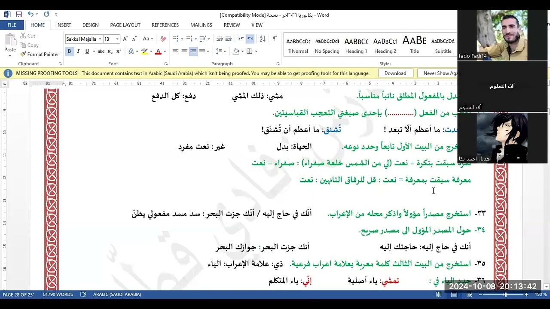550x309 pixels.
Task: Click Arabic (Saudi Arabia) language indicator
Action: tap(117, 294)
